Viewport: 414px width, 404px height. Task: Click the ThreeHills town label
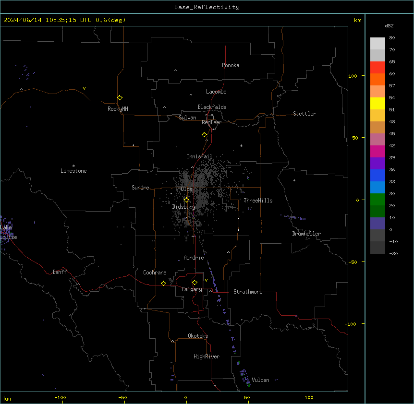tap(258, 201)
